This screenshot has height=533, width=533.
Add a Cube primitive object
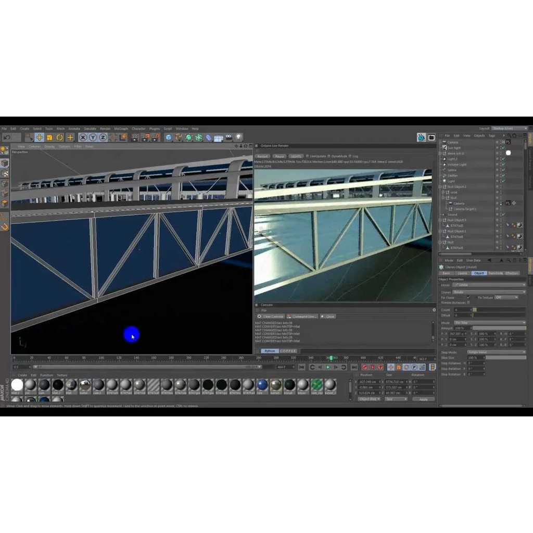pyautogui.click(x=169, y=137)
